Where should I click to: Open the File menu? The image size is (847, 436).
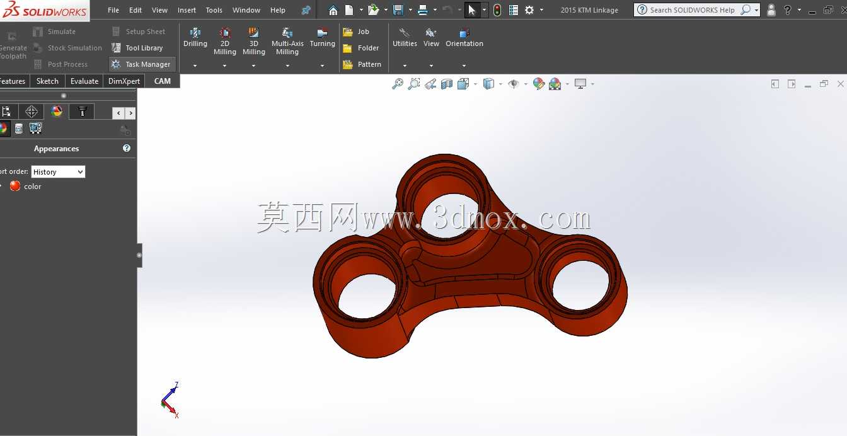click(x=113, y=10)
